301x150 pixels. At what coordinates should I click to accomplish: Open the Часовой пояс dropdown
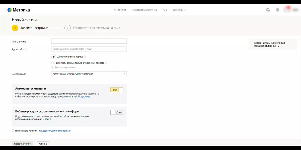[89, 74]
